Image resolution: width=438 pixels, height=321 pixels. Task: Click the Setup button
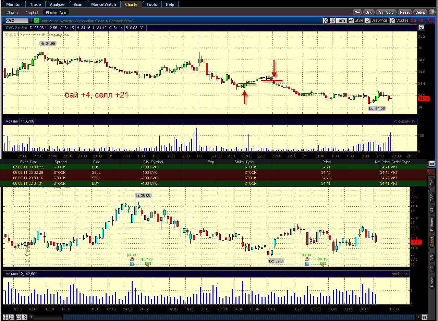click(420, 12)
